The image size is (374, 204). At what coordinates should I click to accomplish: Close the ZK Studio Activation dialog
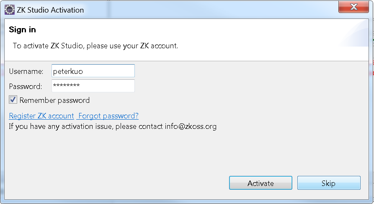(353, 7)
